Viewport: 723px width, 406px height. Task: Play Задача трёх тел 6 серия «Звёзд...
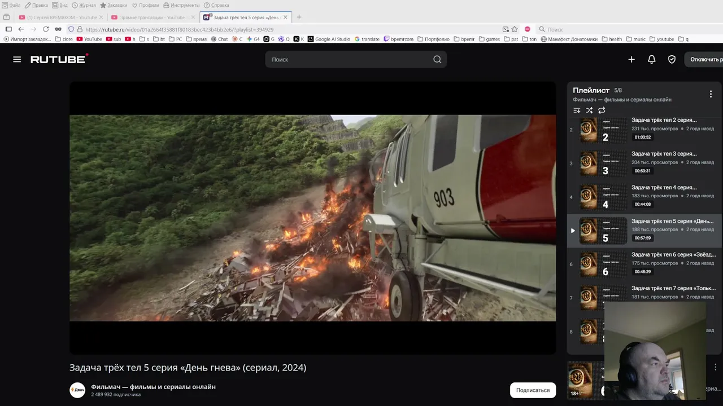644,264
